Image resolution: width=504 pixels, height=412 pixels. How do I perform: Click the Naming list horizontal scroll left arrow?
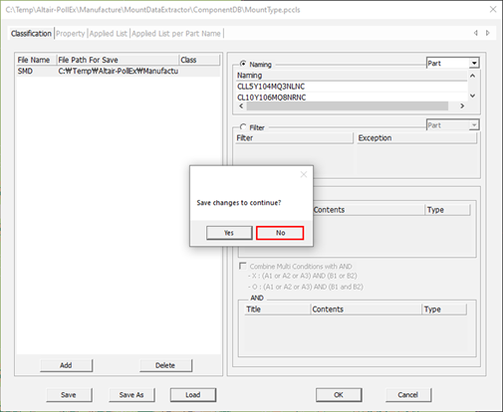pos(241,106)
